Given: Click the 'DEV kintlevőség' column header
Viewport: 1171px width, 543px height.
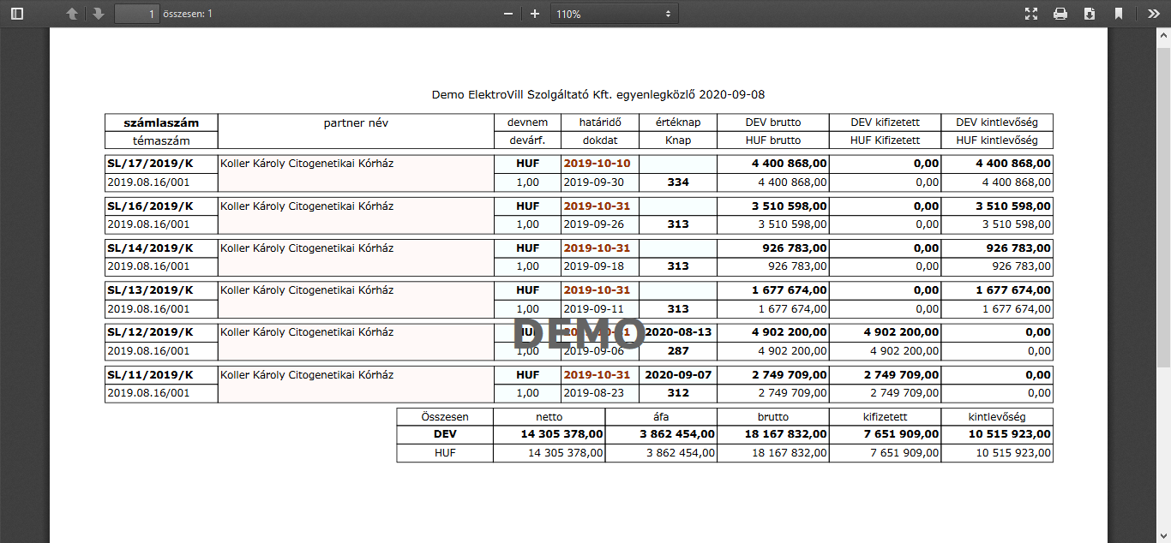Looking at the screenshot, I should (x=997, y=122).
